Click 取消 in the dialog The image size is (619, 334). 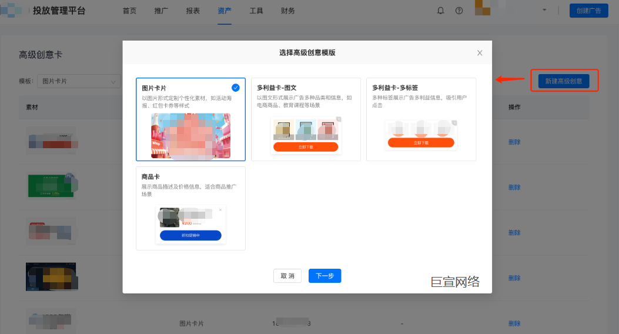click(x=287, y=276)
